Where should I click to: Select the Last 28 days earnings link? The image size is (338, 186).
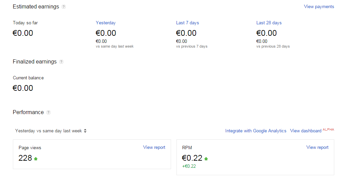click(269, 23)
